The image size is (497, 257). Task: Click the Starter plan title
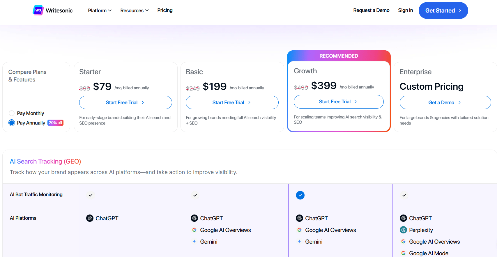tap(90, 72)
